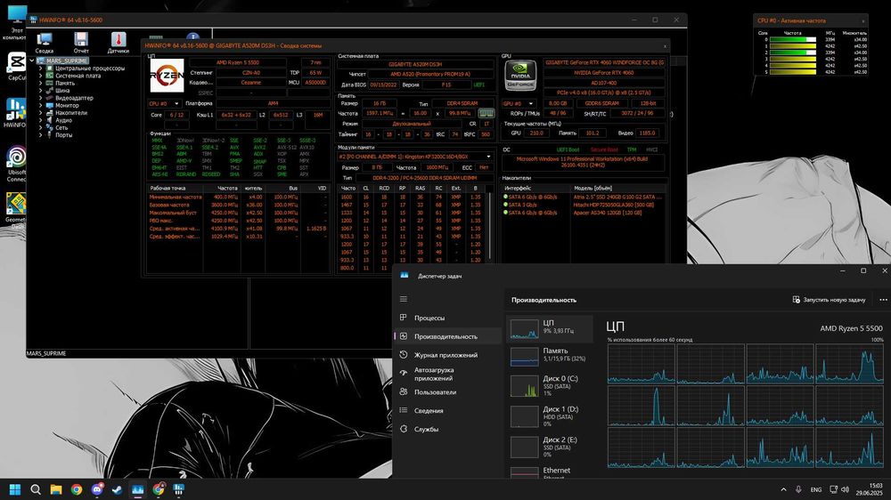Expand the Шина tree node
The width and height of the screenshot is (891, 500).
pos(40,90)
